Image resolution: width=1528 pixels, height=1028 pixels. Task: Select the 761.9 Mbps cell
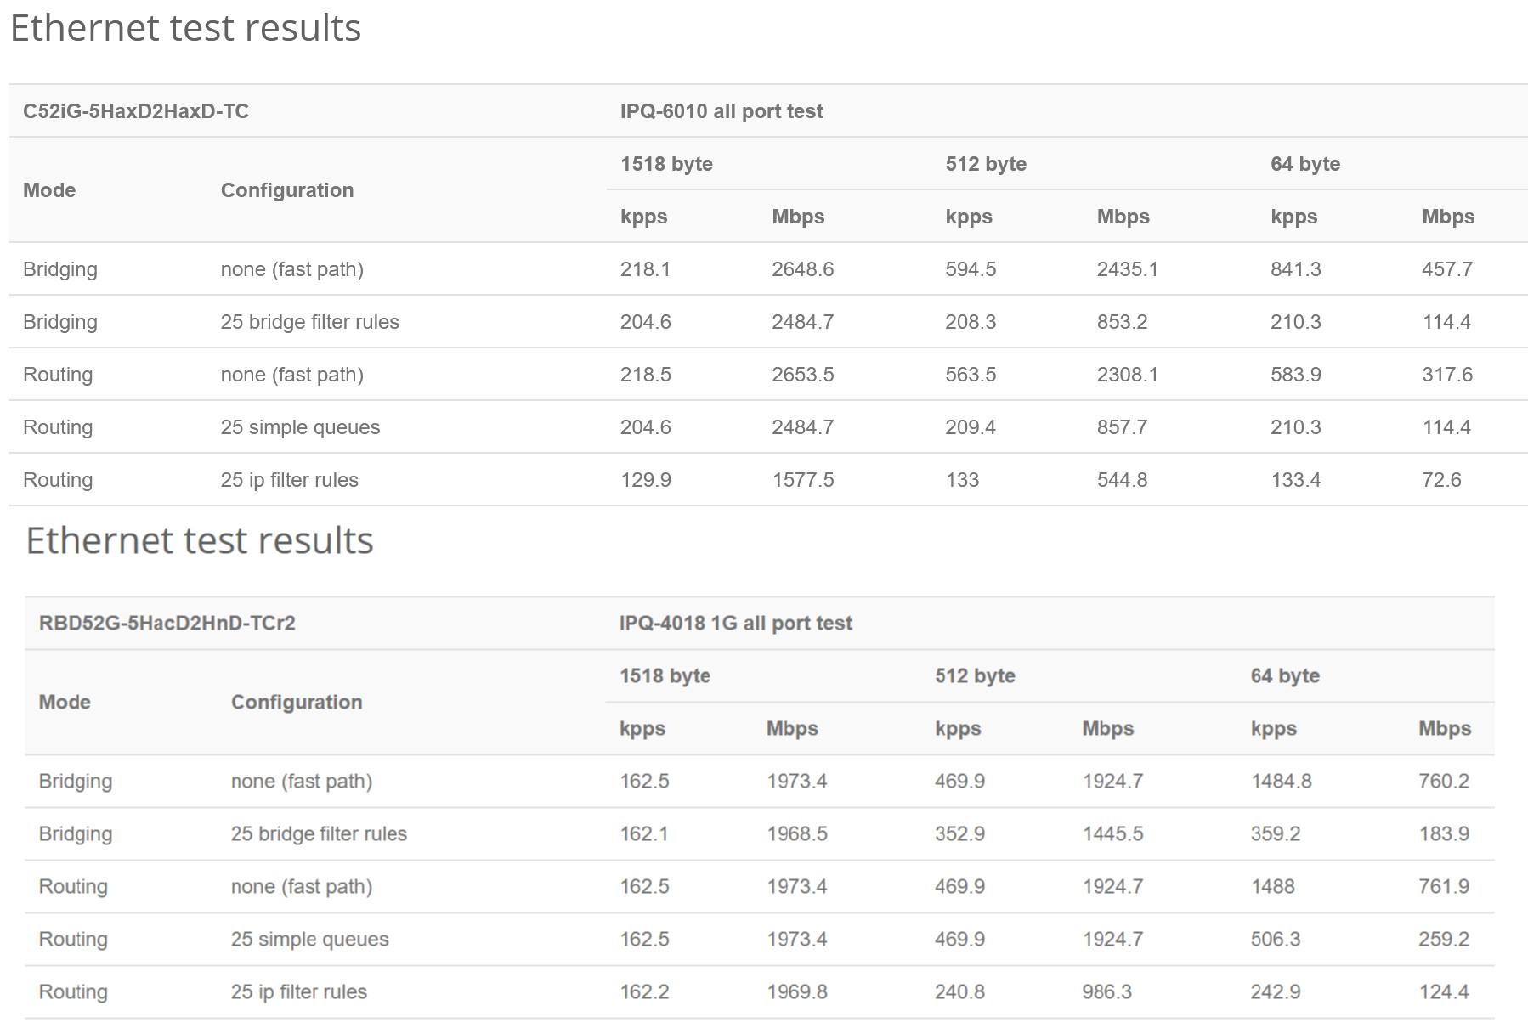(x=1443, y=886)
